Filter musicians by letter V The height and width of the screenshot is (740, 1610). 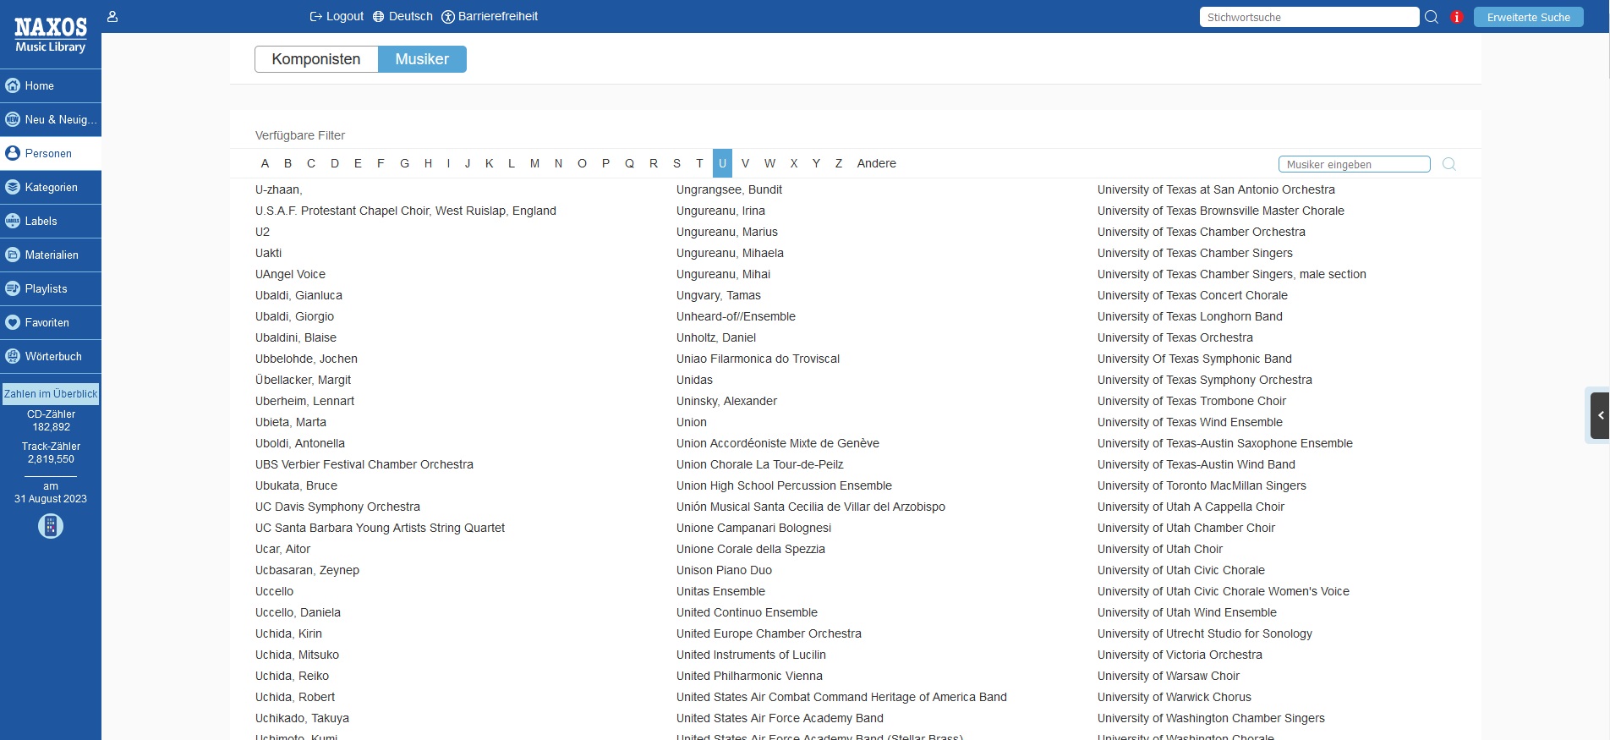coord(745,163)
